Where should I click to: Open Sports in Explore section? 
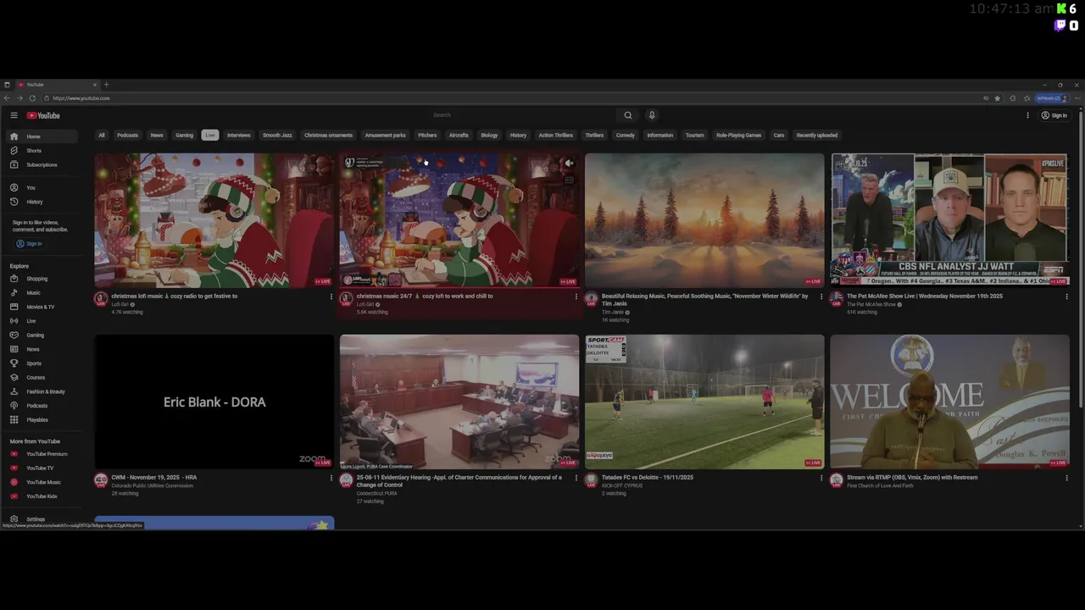tap(42, 363)
